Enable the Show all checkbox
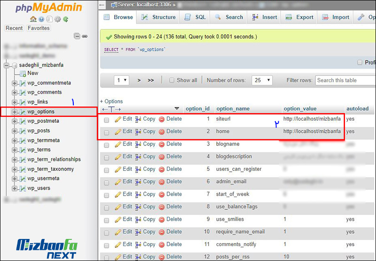This screenshot has height=261, width=376. 172,80
